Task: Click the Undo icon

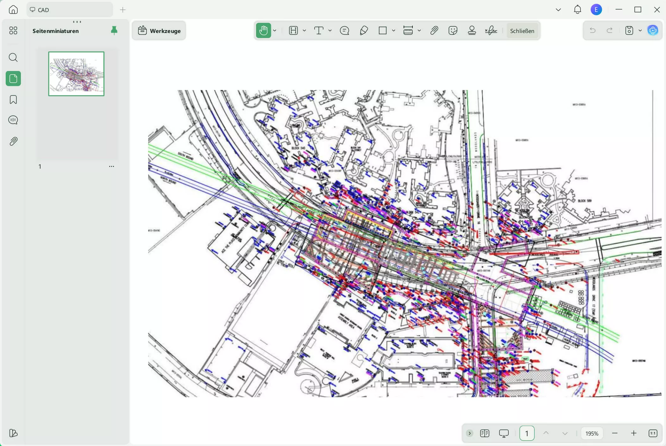Action: [x=592, y=30]
